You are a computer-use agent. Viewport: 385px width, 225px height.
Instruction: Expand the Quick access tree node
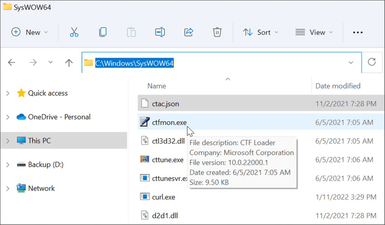(8, 93)
